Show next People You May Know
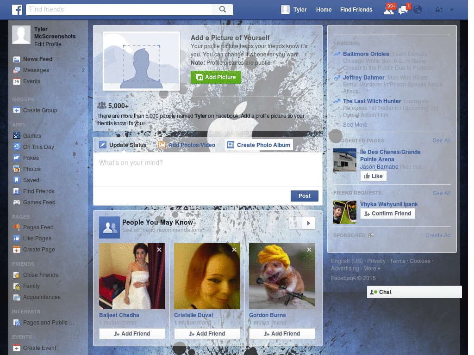This screenshot has width=474, height=355. point(309,223)
